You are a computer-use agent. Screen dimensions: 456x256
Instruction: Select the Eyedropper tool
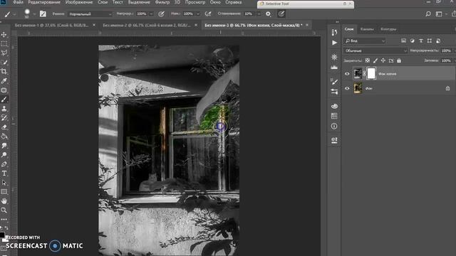click(4, 80)
